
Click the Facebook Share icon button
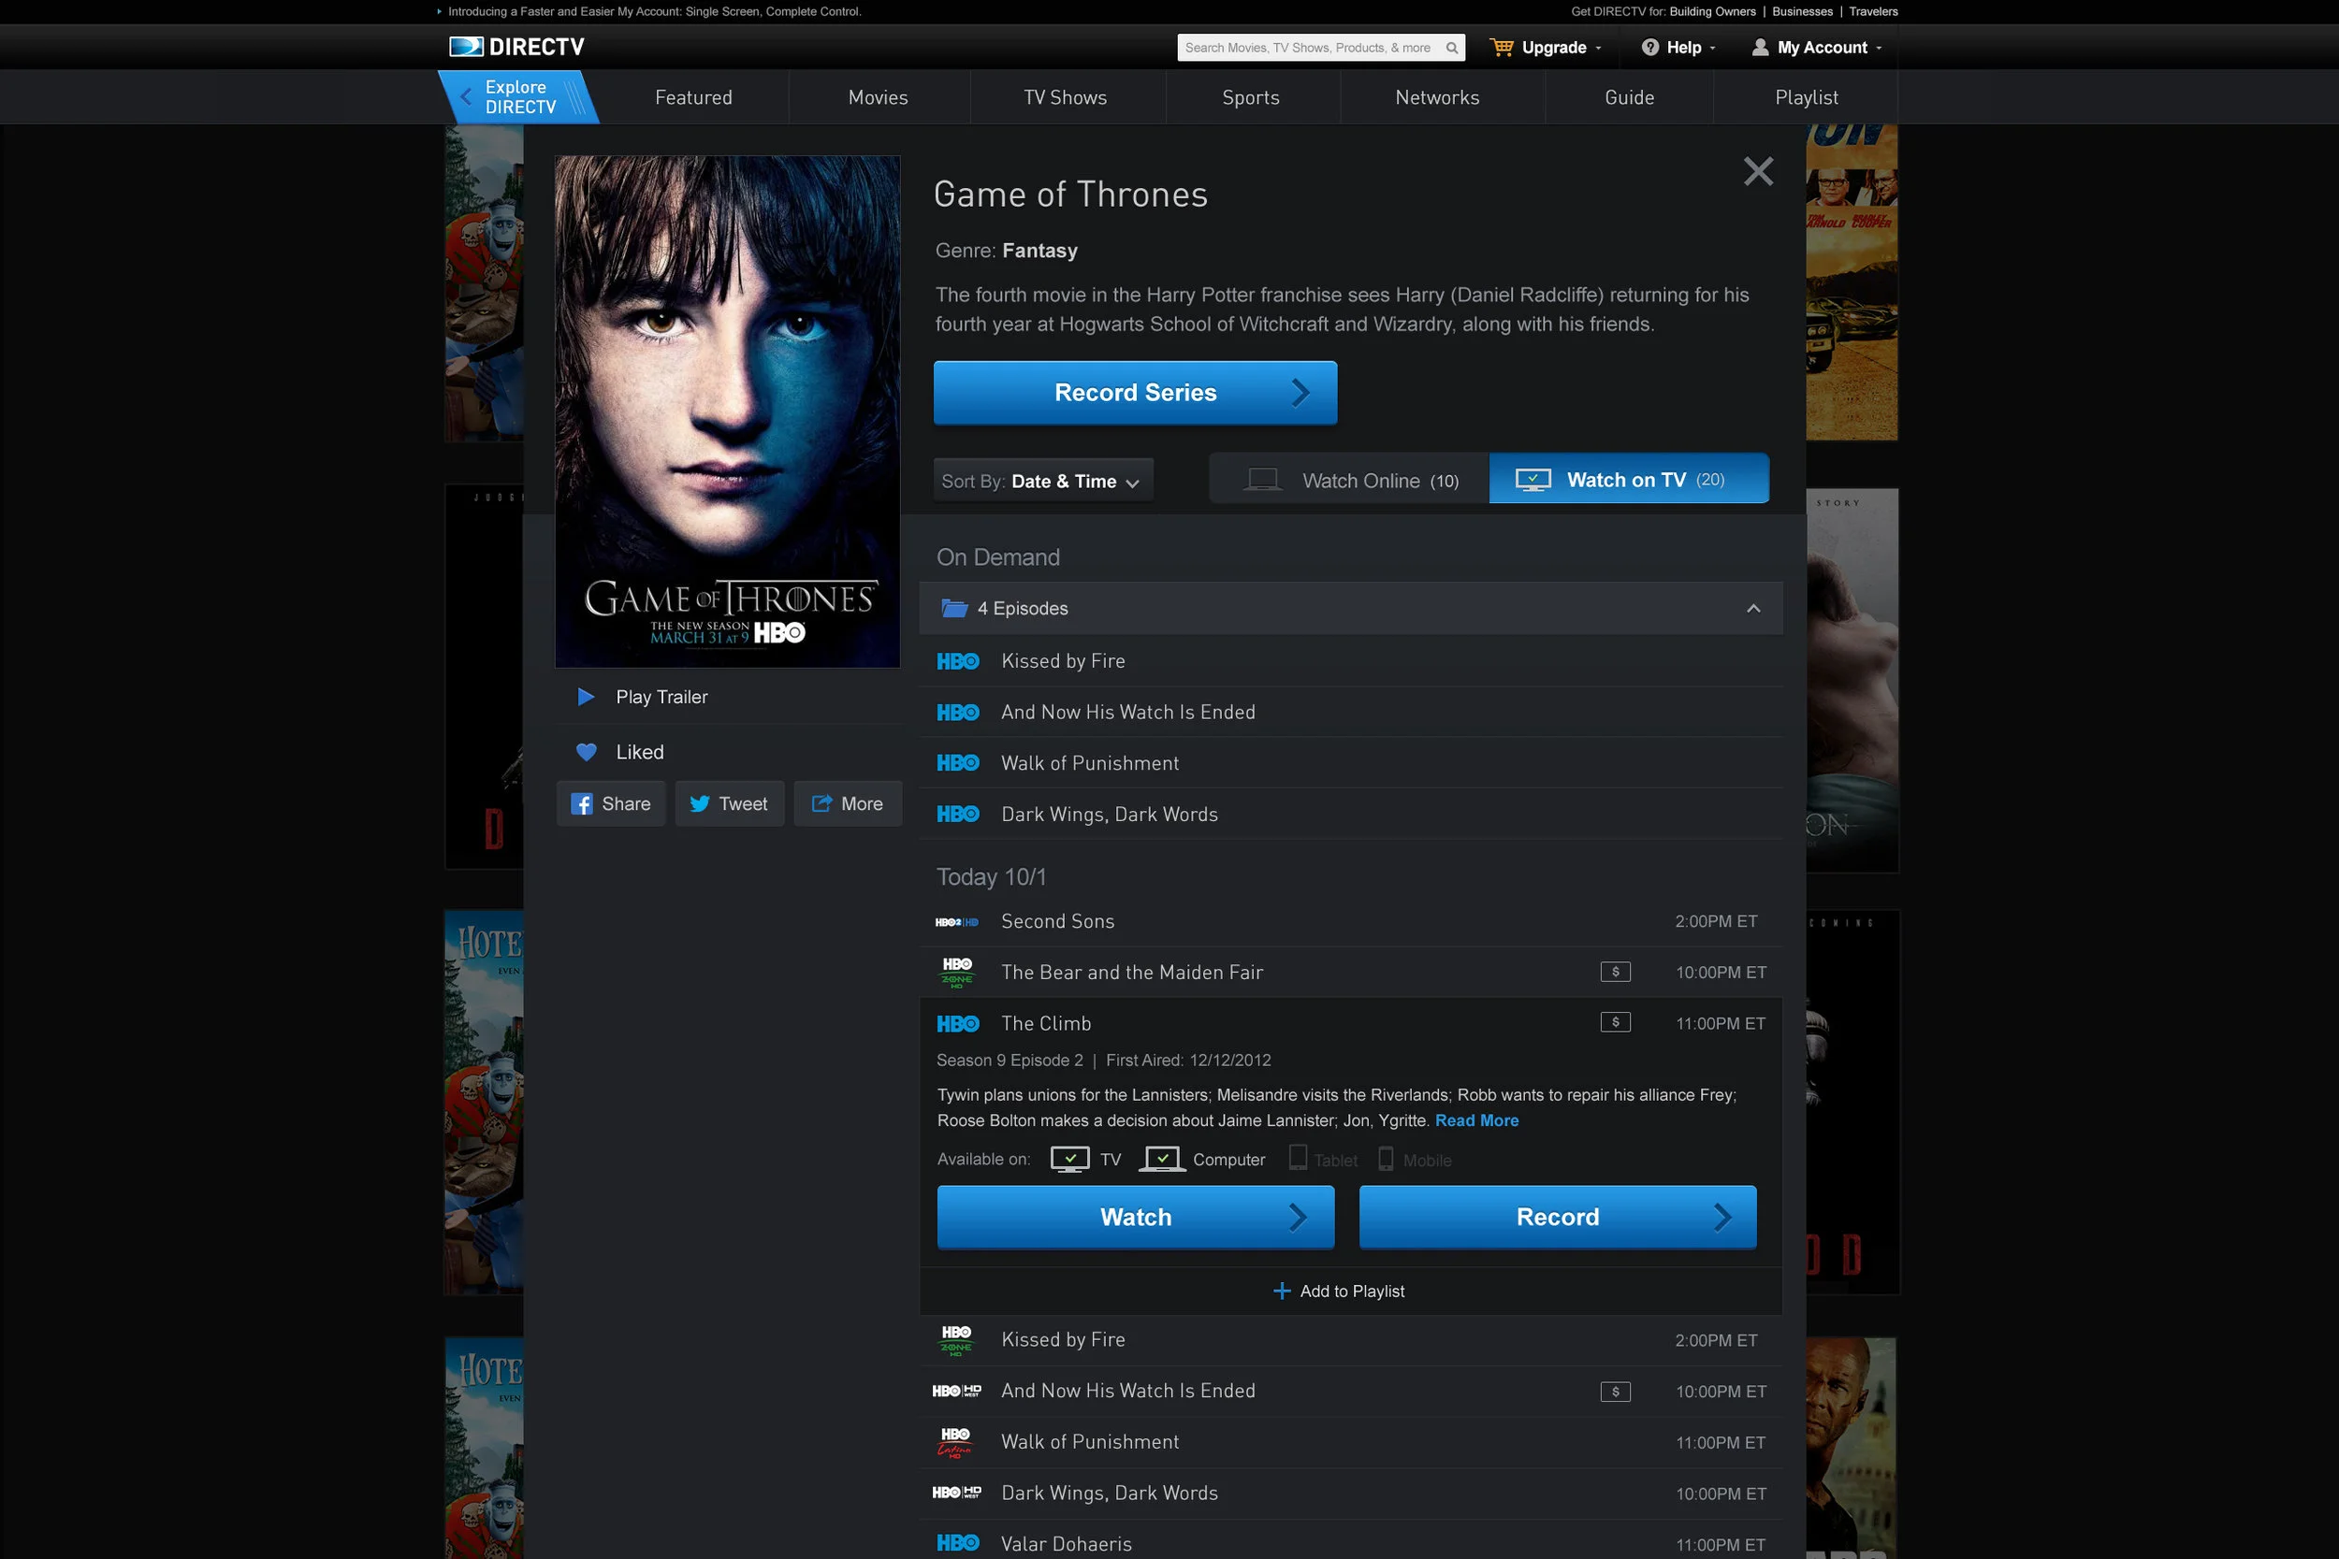pos(582,804)
